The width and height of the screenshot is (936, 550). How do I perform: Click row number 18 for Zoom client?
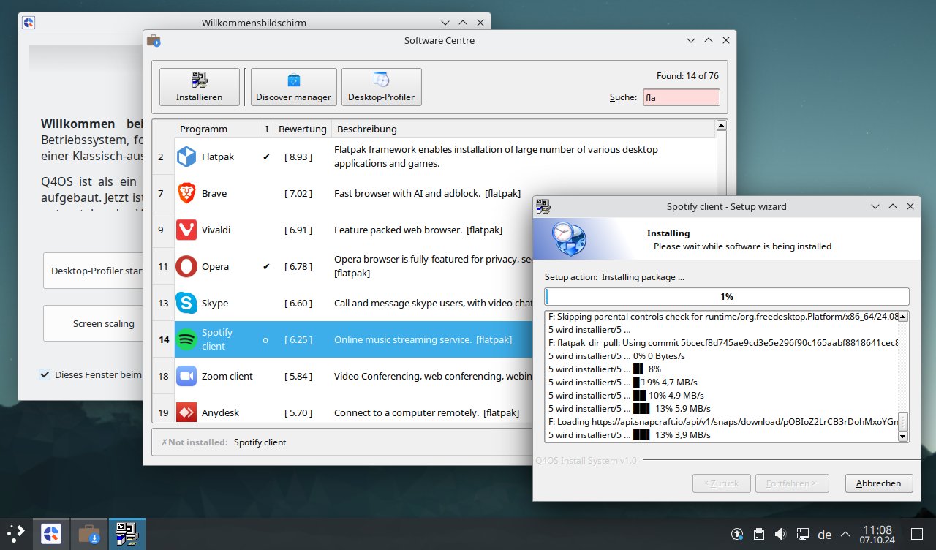click(x=163, y=376)
